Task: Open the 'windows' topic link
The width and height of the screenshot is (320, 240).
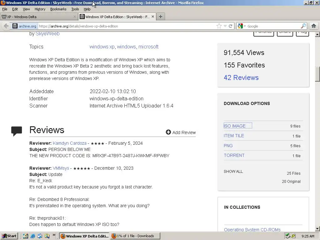Action: (126, 47)
